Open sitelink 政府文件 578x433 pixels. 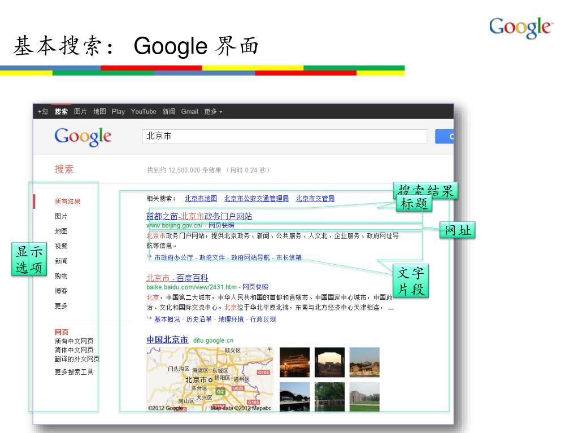212,257
